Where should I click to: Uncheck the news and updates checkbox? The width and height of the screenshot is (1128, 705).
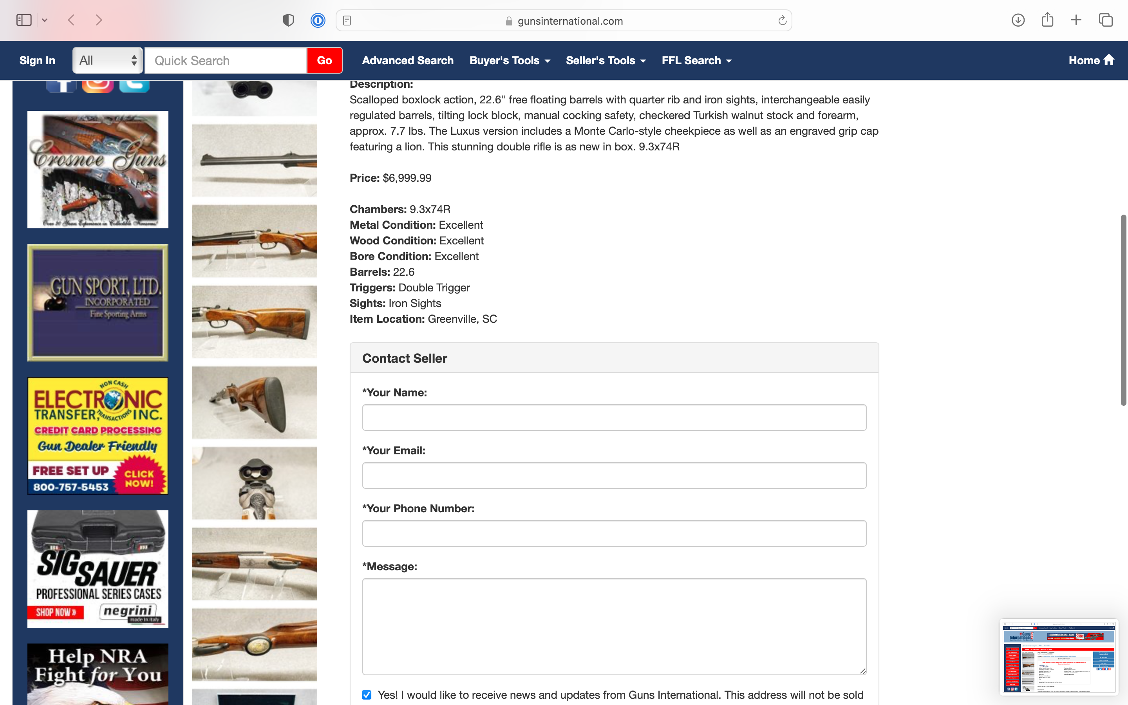[x=367, y=695]
